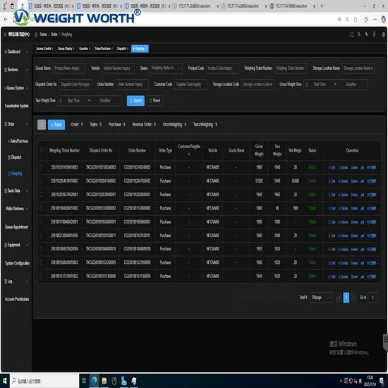This screenshot has height=388, width=388.
Task: Tick the checkbox of the last table row
Action: tap(42, 276)
